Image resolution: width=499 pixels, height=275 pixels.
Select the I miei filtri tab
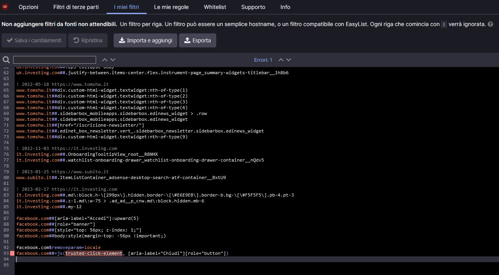[126, 7]
